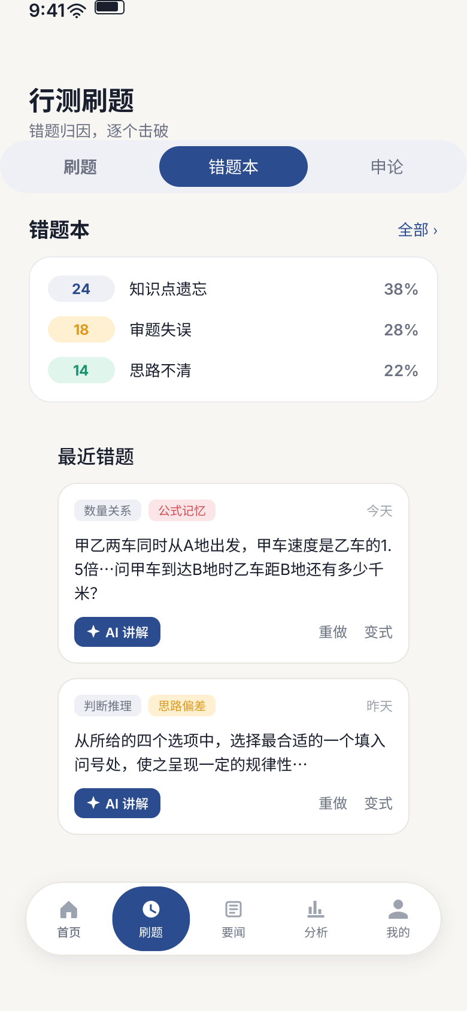Open the 审题失误 category with 18 items

coord(233,329)
